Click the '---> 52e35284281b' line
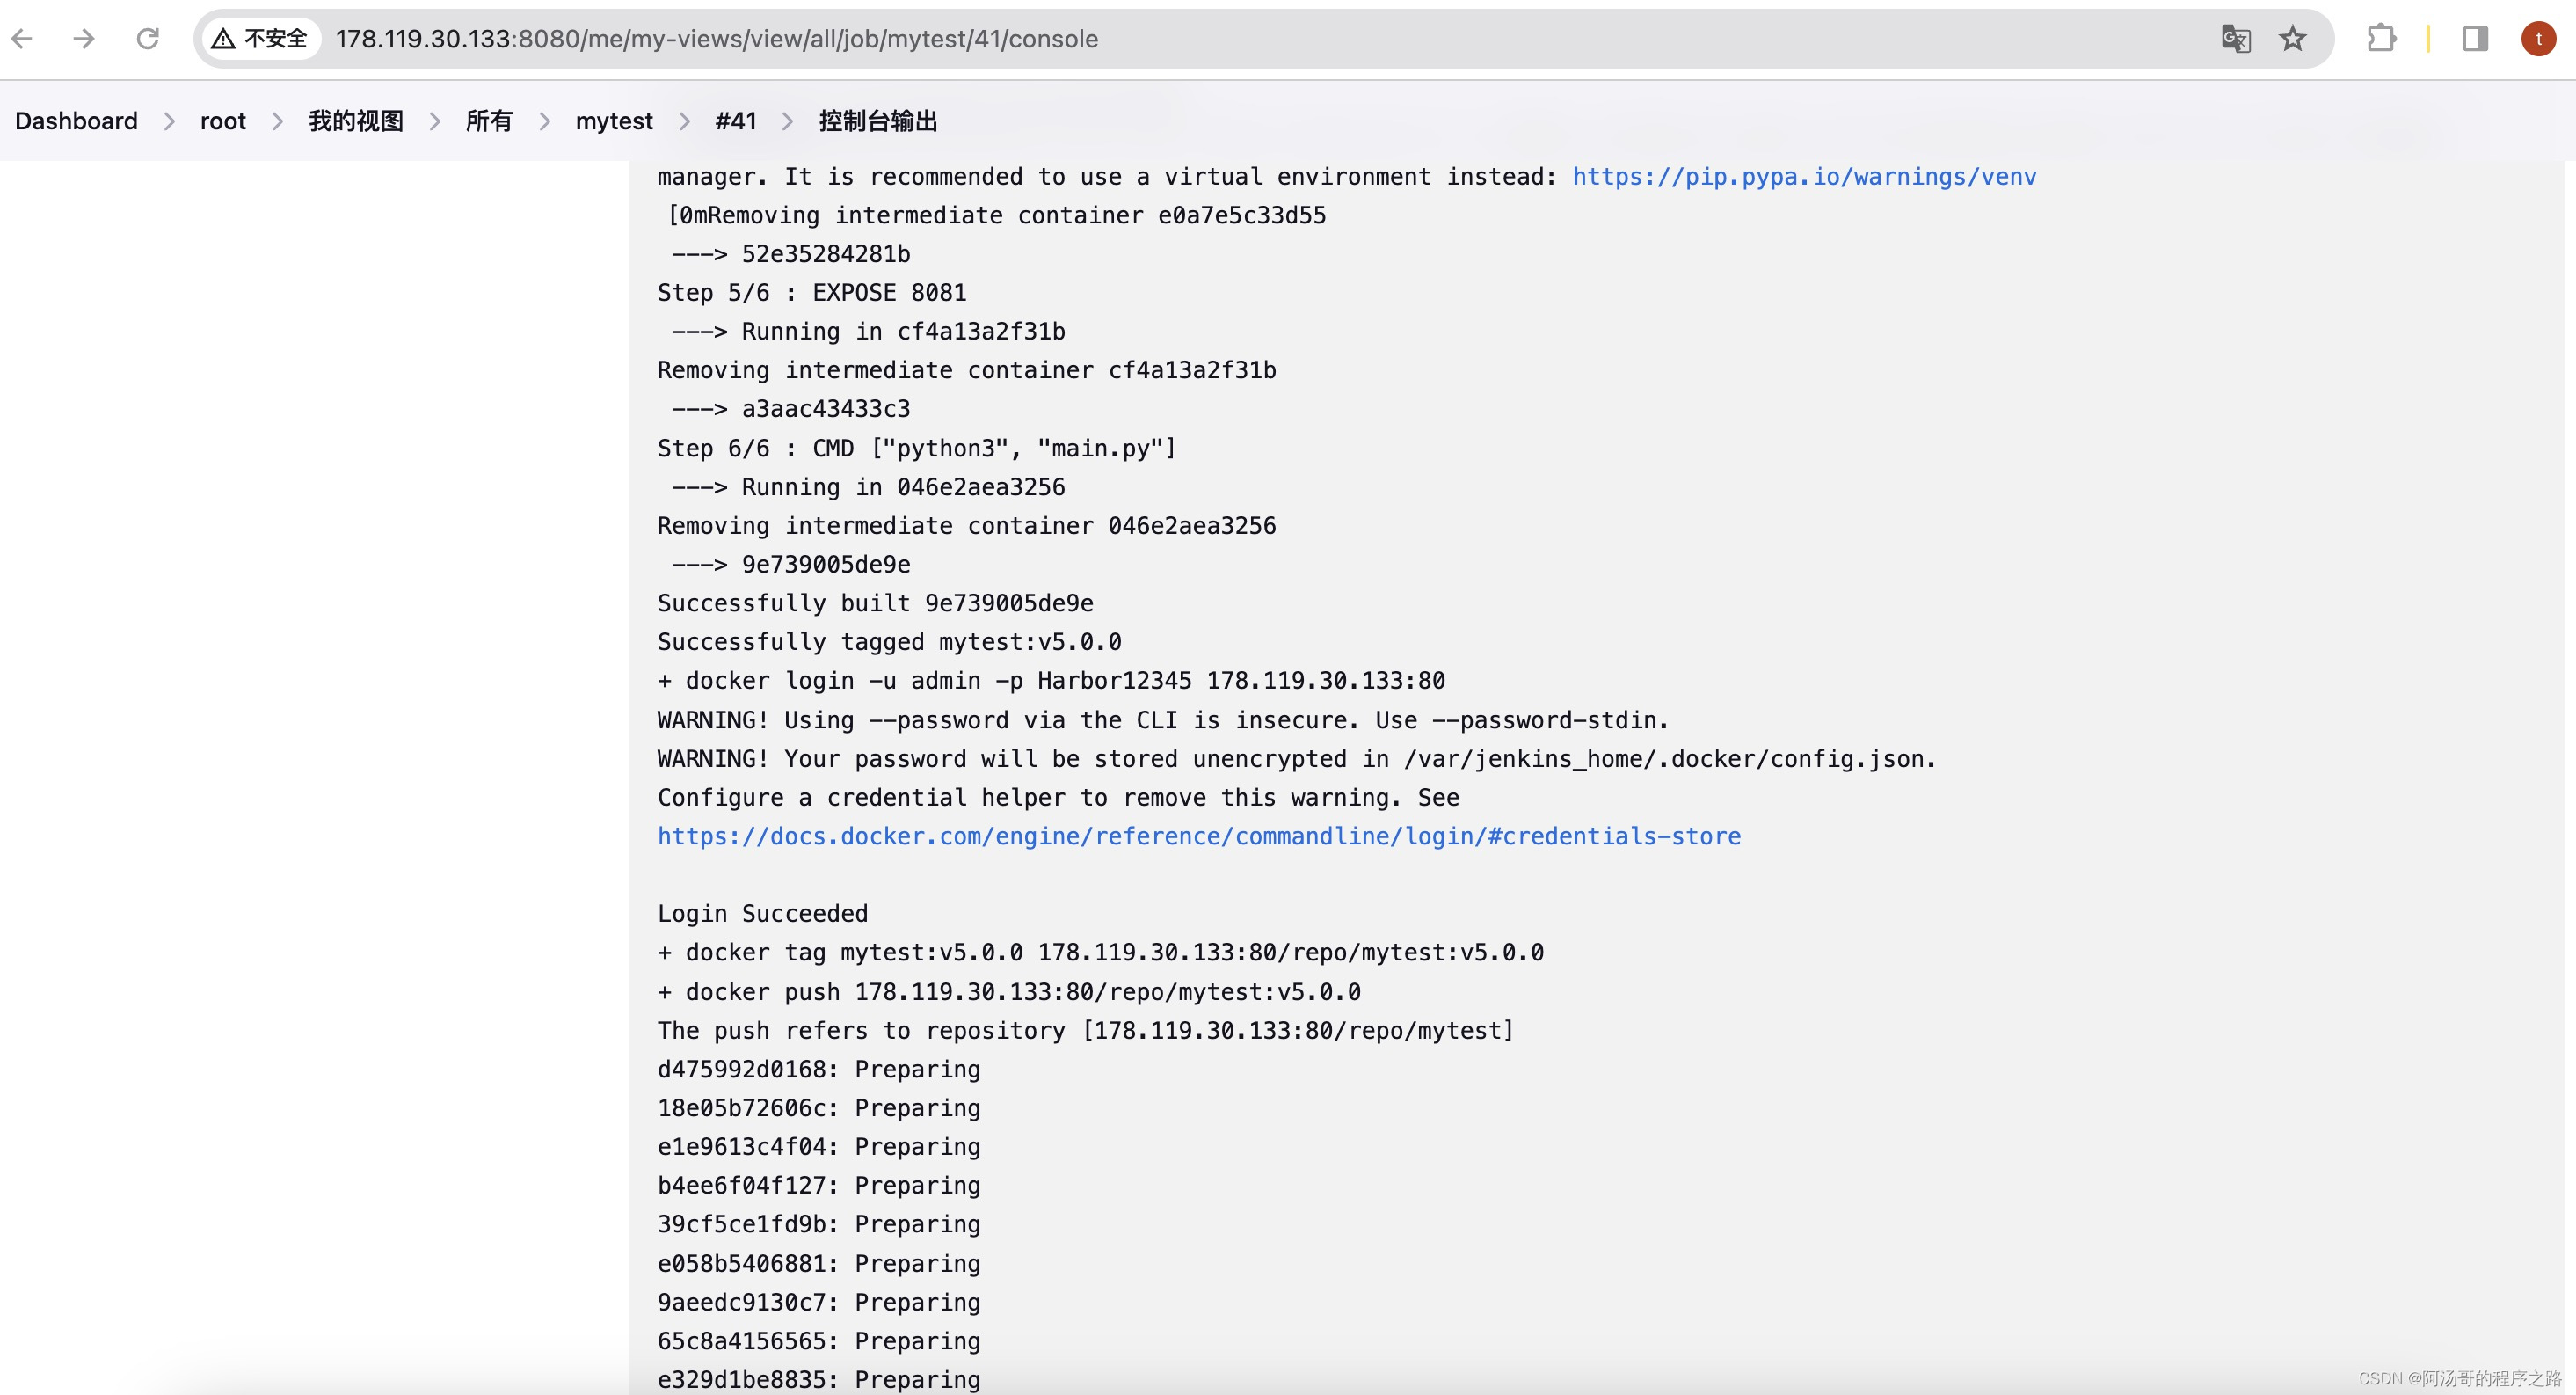Viewport: 2576px width, 1395px height. click(791, 253)
